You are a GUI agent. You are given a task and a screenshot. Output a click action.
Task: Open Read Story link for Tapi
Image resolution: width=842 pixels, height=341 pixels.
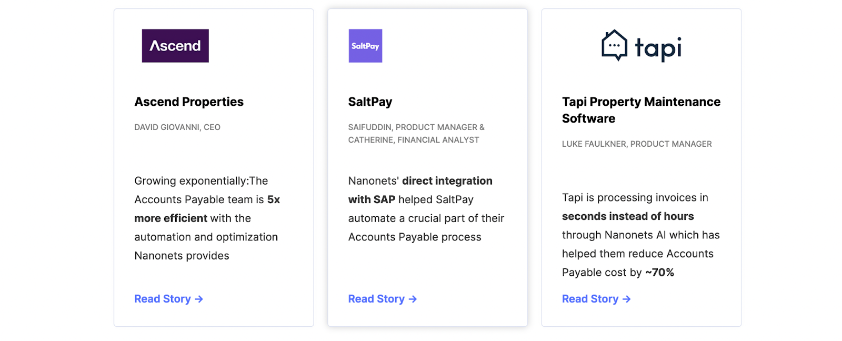tap(590, 299)
